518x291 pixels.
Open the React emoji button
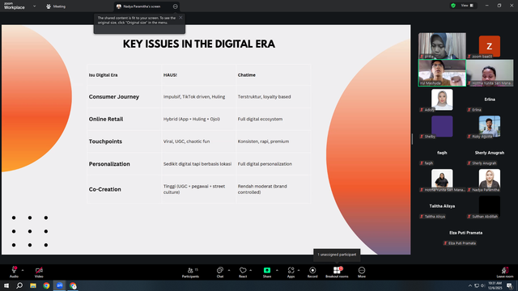[x=243, y=272]
